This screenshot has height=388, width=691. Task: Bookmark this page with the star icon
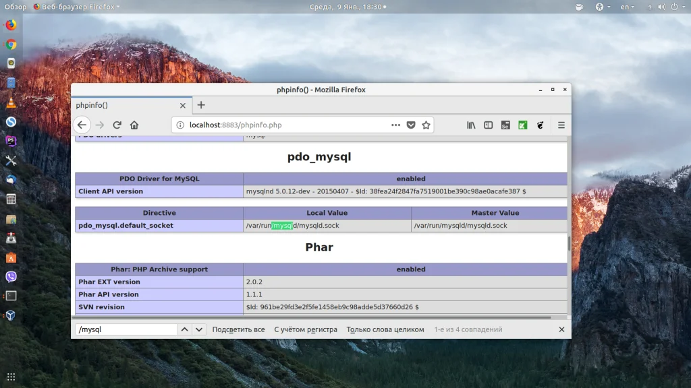click(x=426, y=125)
